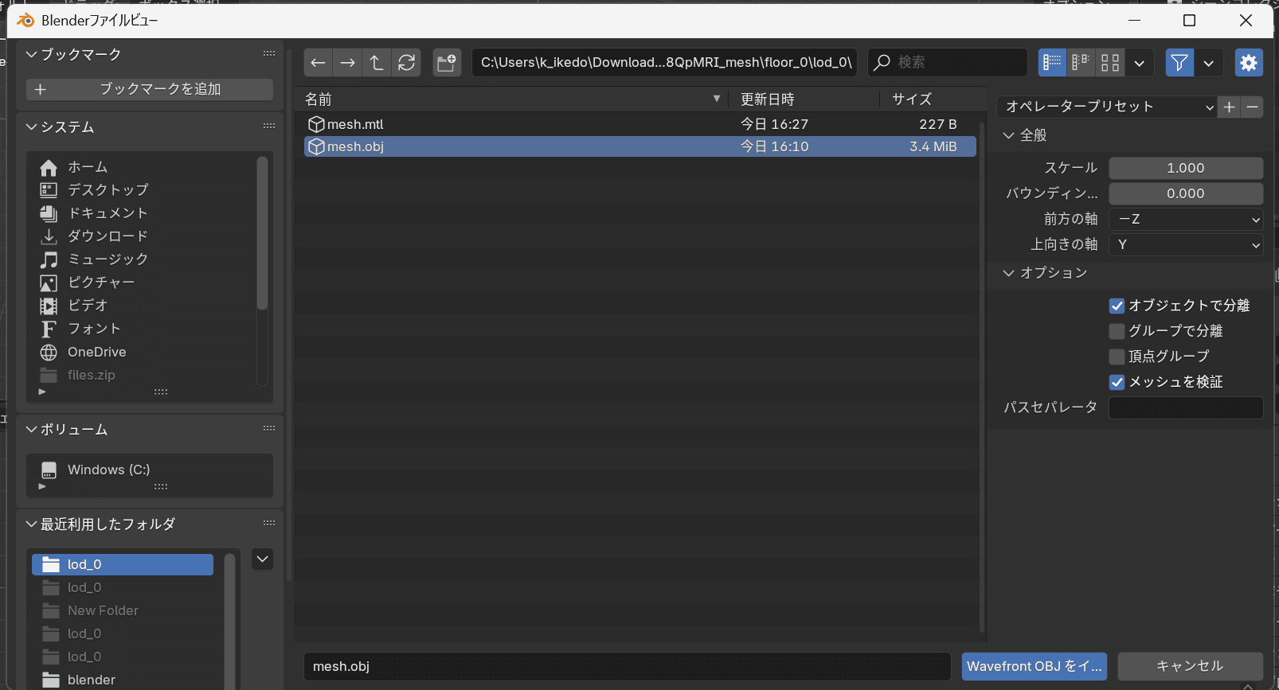Open the 前方の軸 dropdown
This screenshot has height=690, width=1279.
1186,219
